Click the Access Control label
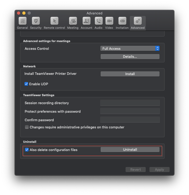 (37, 48)
